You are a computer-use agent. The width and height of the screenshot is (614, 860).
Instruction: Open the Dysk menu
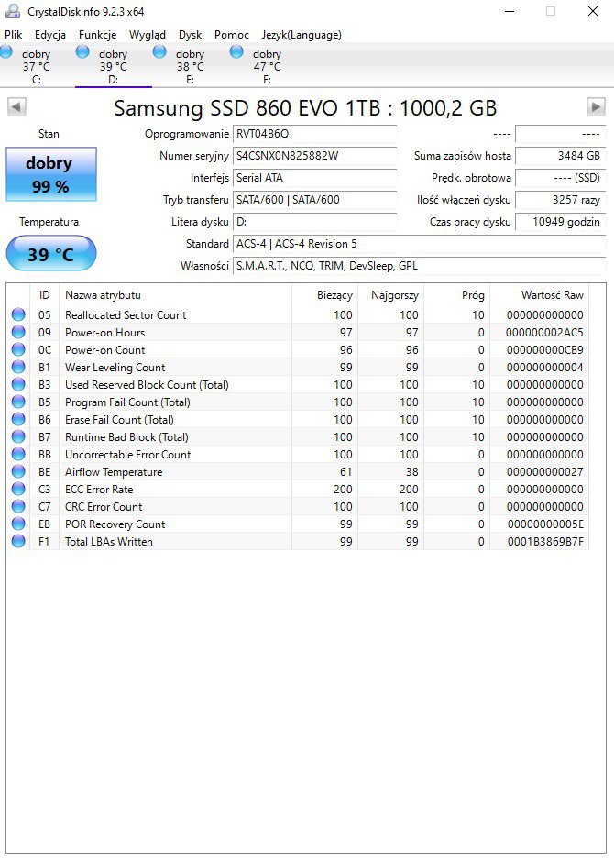[x=190, y=35]
